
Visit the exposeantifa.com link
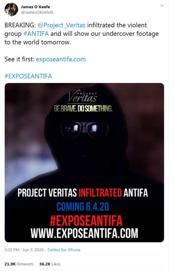click(61, 59)
